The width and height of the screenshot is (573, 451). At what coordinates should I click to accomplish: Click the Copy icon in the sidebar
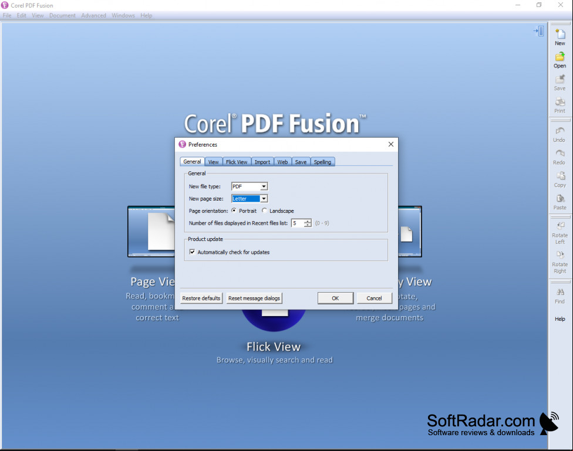coord(560,176)
